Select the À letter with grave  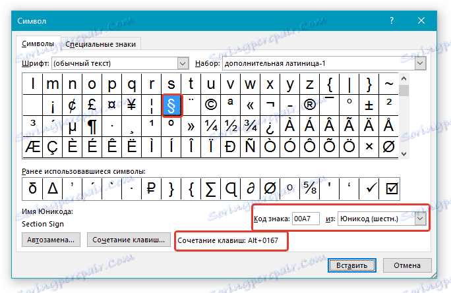tap(290, 126)
